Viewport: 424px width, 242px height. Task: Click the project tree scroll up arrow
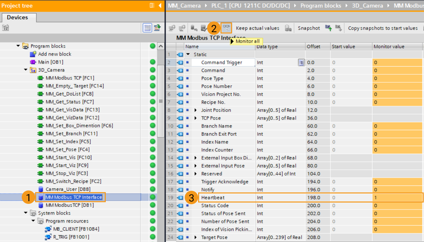click(161, 46)
